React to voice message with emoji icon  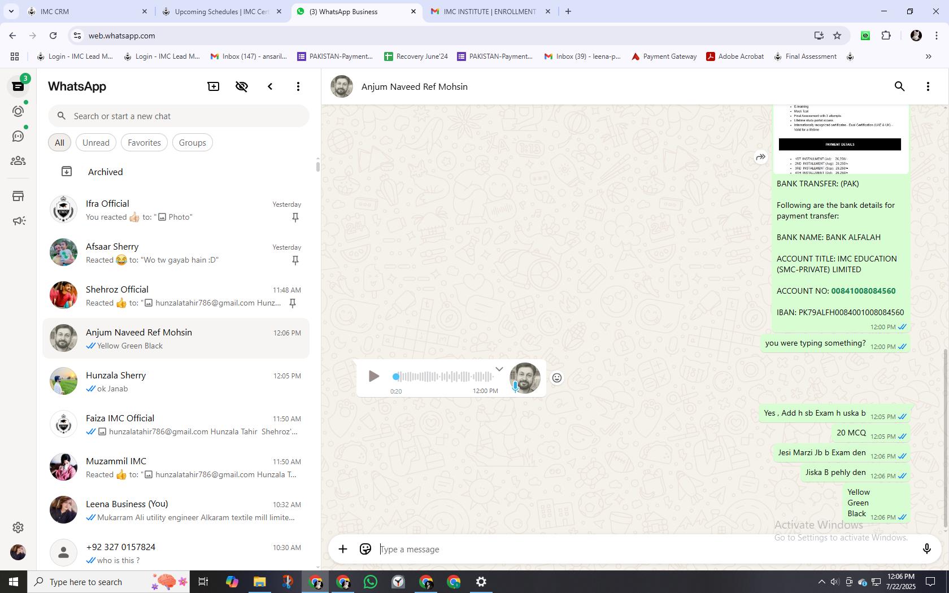tap(557, 378)
